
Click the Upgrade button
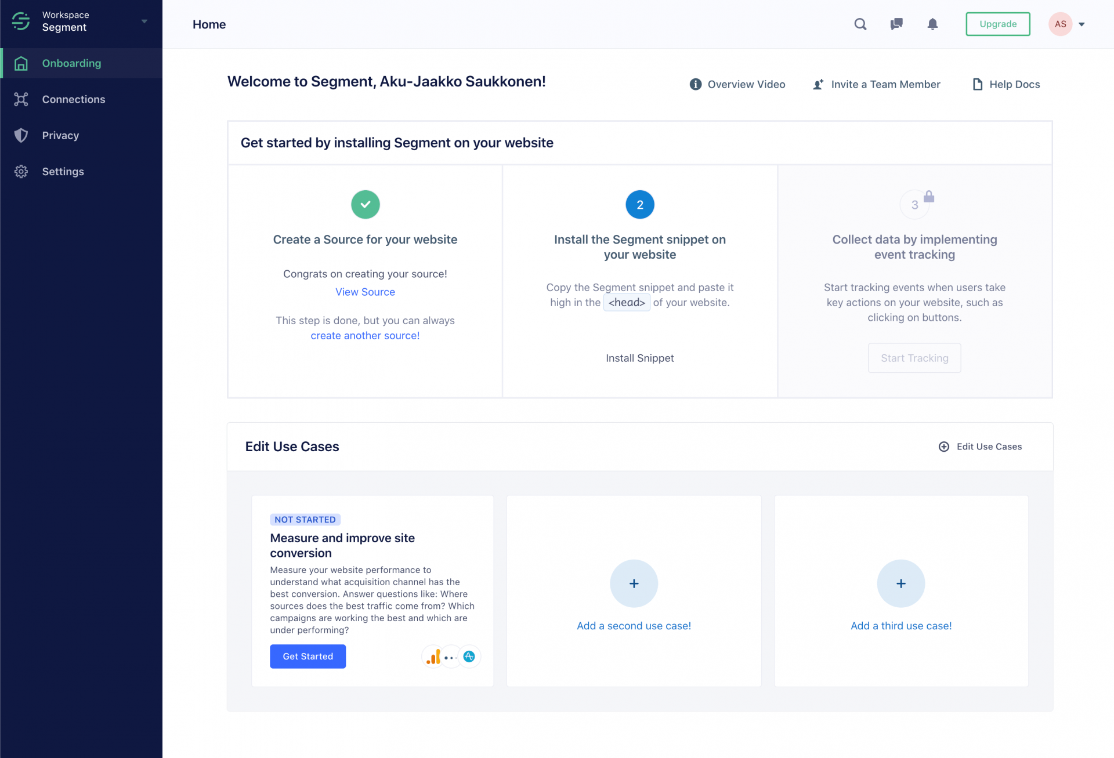coord(997,24)
